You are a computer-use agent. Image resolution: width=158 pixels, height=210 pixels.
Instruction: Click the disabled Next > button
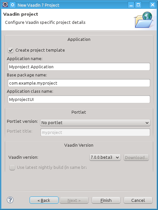(x=74, y=200)
